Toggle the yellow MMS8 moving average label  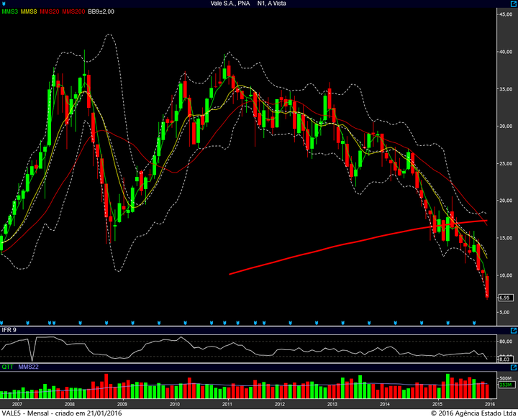(29, 12)
